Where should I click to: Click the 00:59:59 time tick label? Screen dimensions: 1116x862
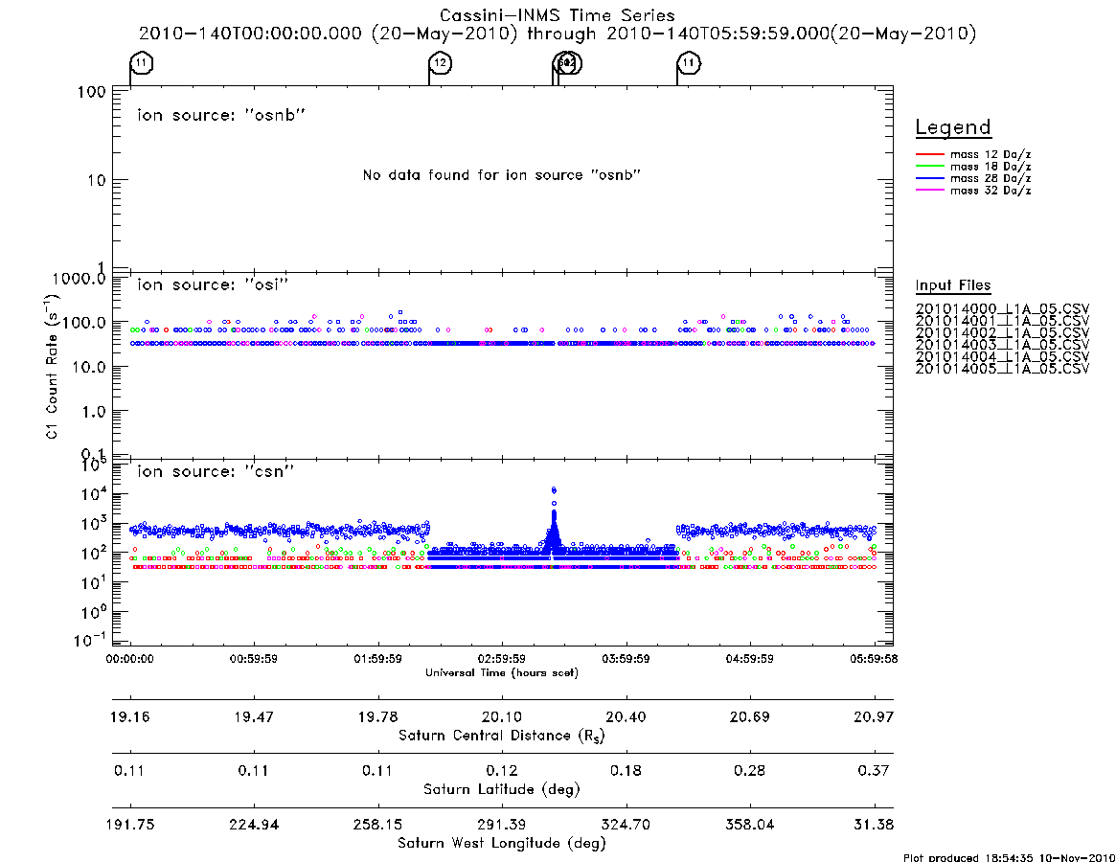(254, 659)
